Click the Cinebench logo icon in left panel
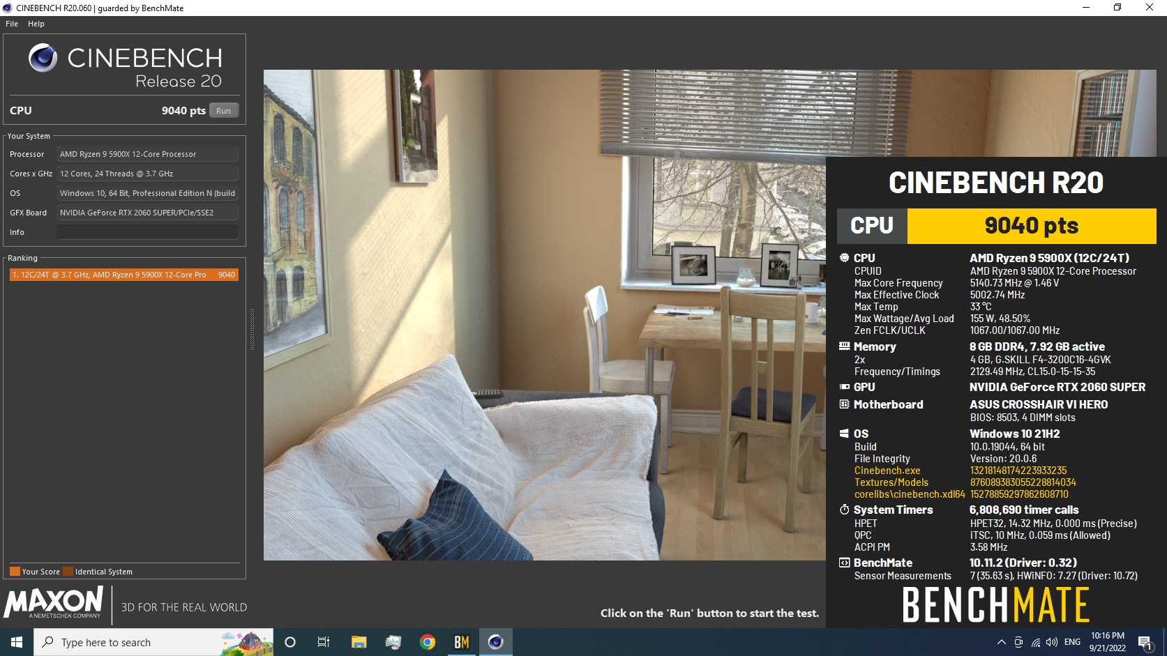The width and height of the screenshot is (1167, 656). pyautogui.click(x=43, y=58)
